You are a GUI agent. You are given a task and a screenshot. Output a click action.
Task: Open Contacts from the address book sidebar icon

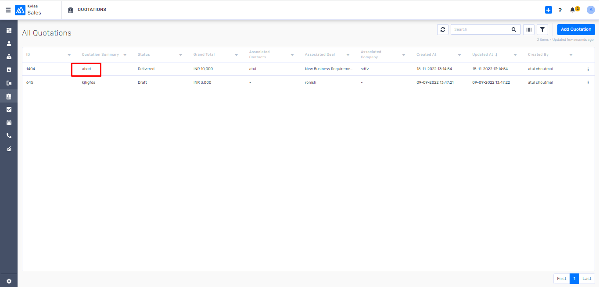(9, 70)
